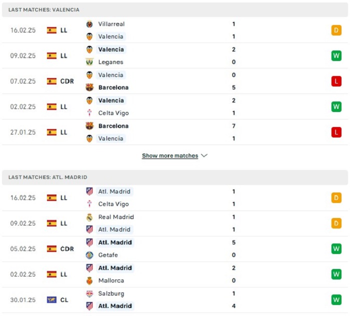350x316 pixels.
Task: Click the D result badge for Real Madrid match
Action: (336, 223)
